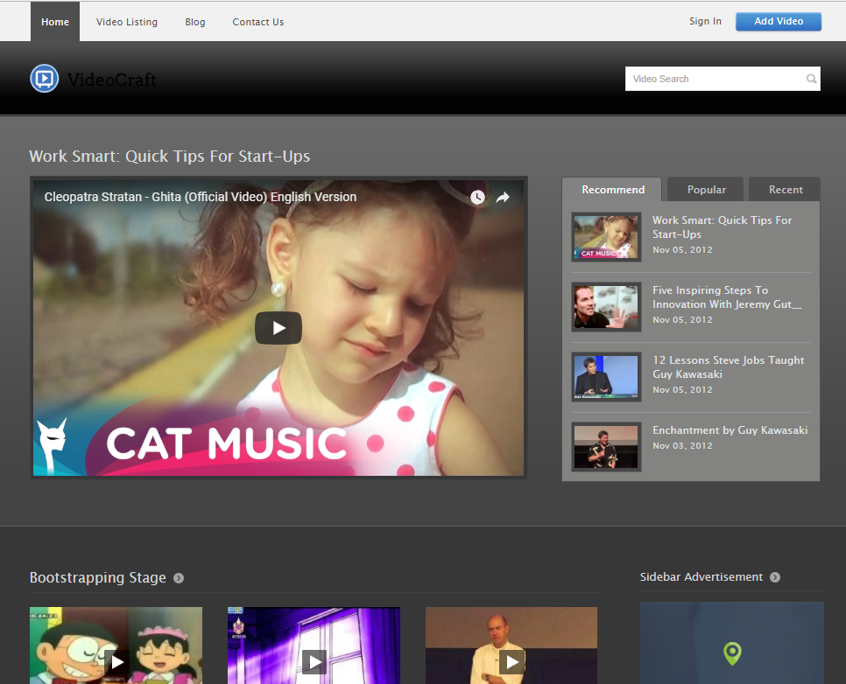Play the purple window video thumbnail
The width and height of the screenshot is (846, 684).
314,661
